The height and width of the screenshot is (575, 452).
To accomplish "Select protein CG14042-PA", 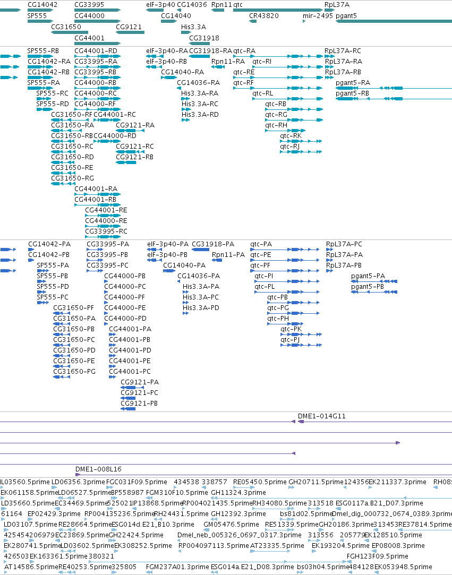I will (x=49, y=244).
